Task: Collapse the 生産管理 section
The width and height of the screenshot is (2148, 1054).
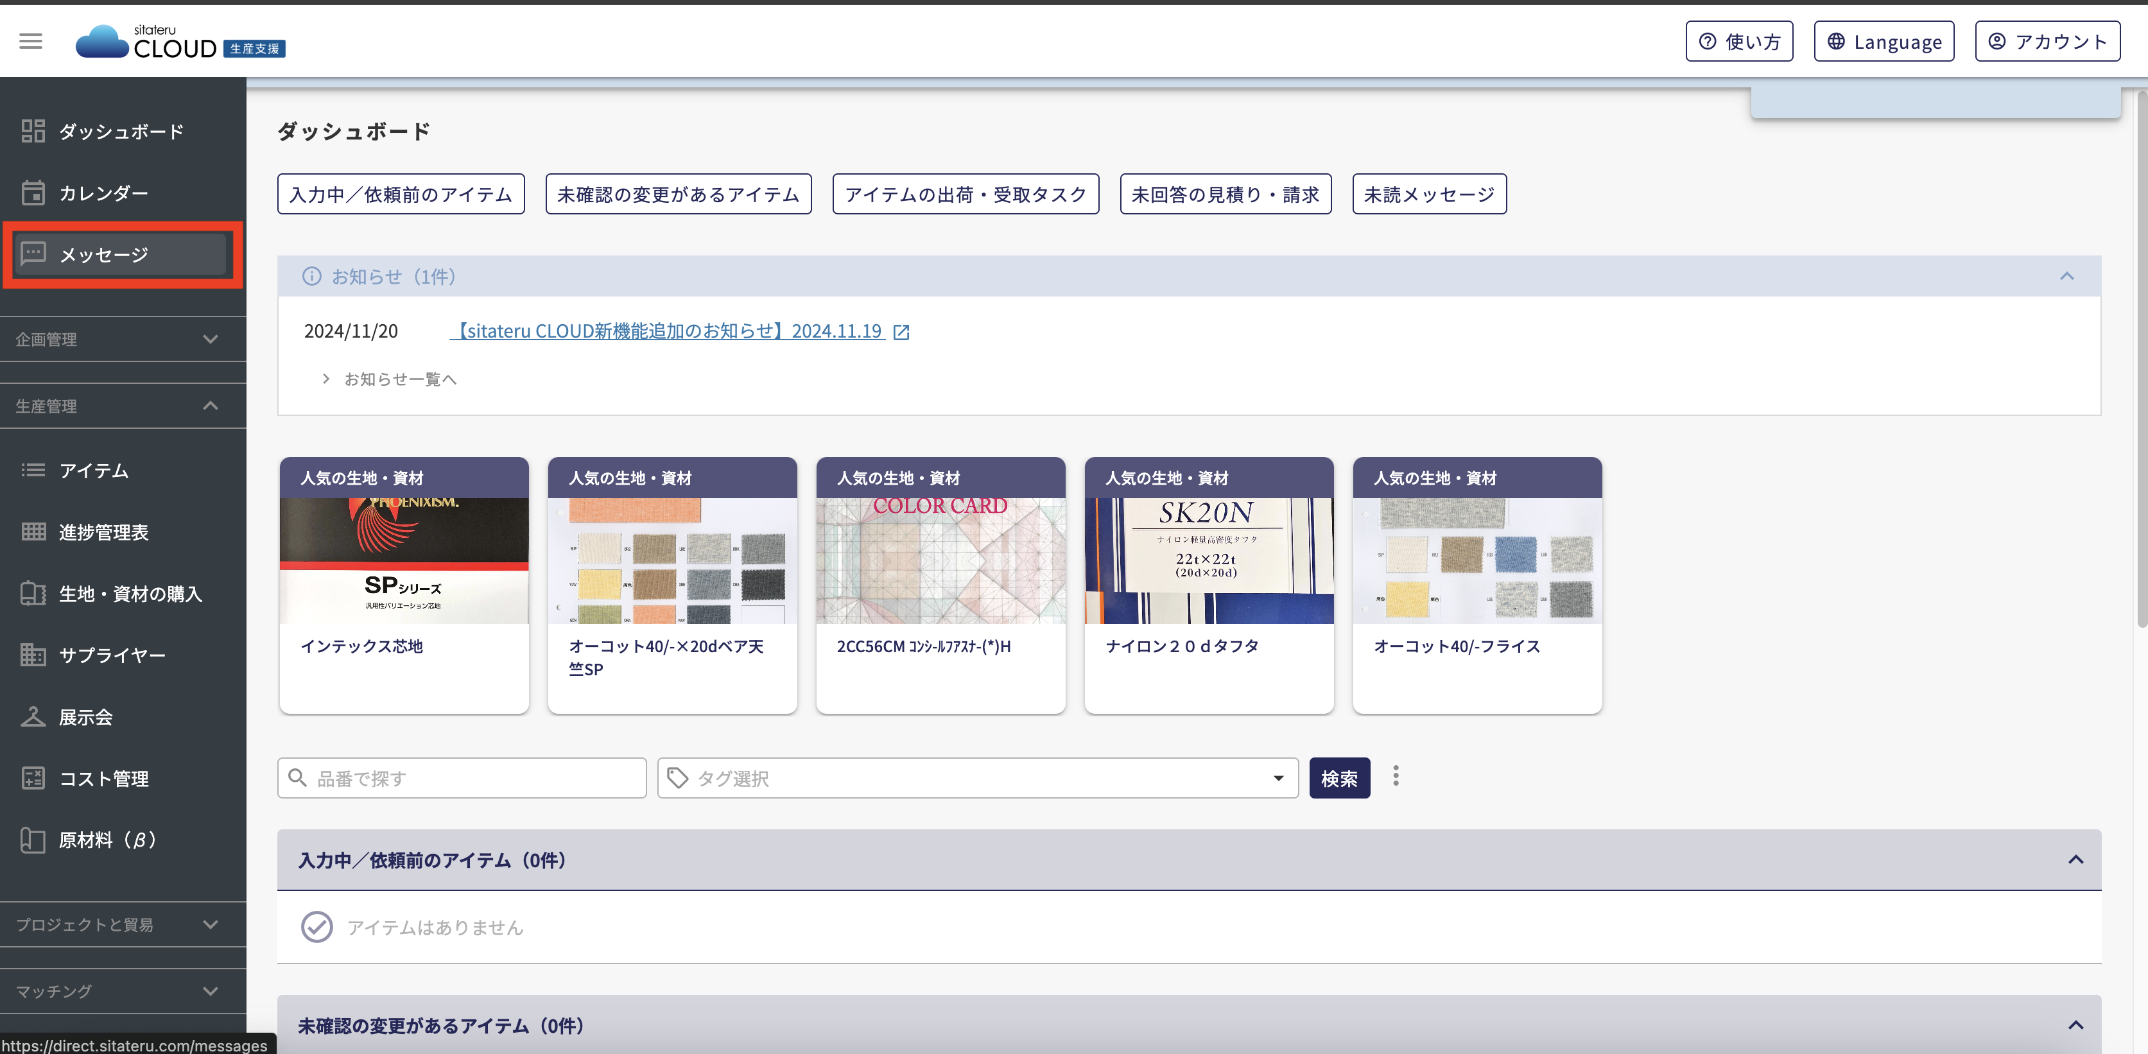Action: pyautogui.click(x=123, y=405)
